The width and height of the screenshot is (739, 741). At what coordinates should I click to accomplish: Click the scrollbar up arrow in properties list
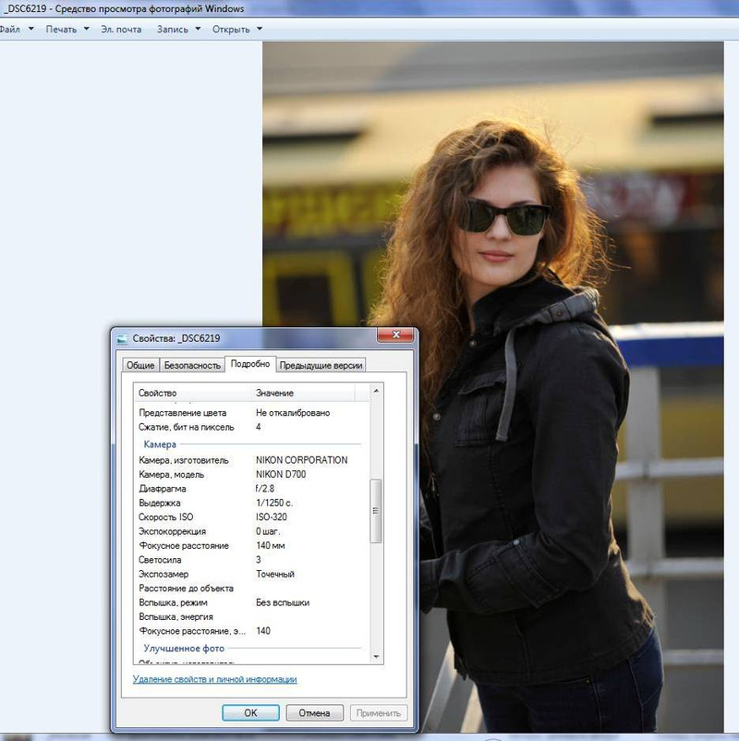(376, 392)
